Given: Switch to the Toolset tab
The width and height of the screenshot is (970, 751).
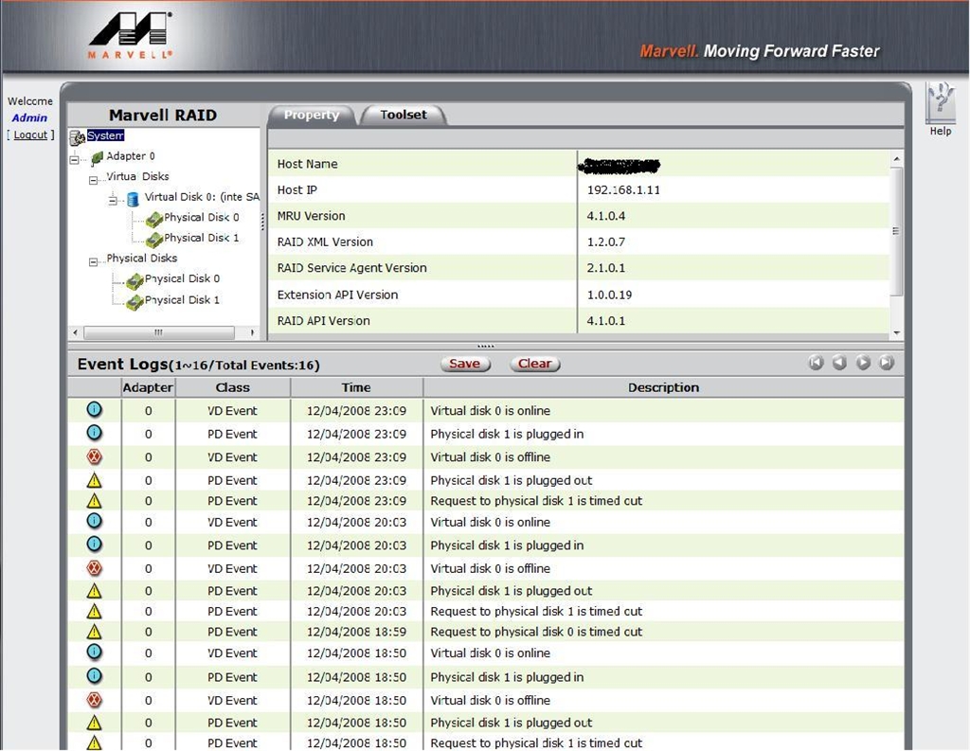Looking at the screenshot, I should [403, 115].
